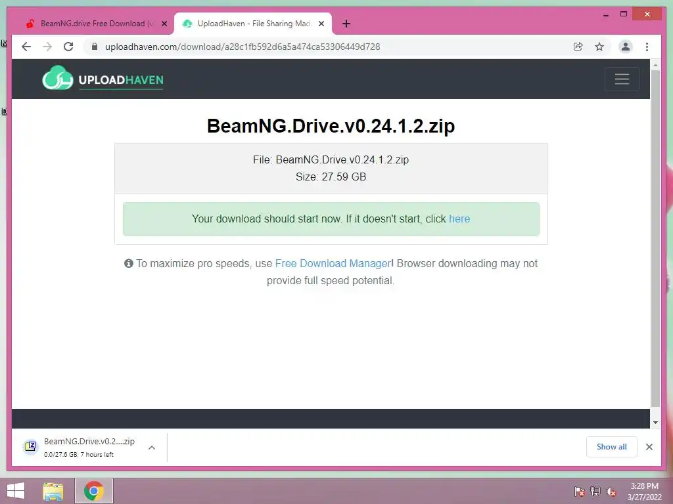Screen dimensions: 673x504
Task: Open File Explorer from the taskbar
Action: click(x=53, y=492)
